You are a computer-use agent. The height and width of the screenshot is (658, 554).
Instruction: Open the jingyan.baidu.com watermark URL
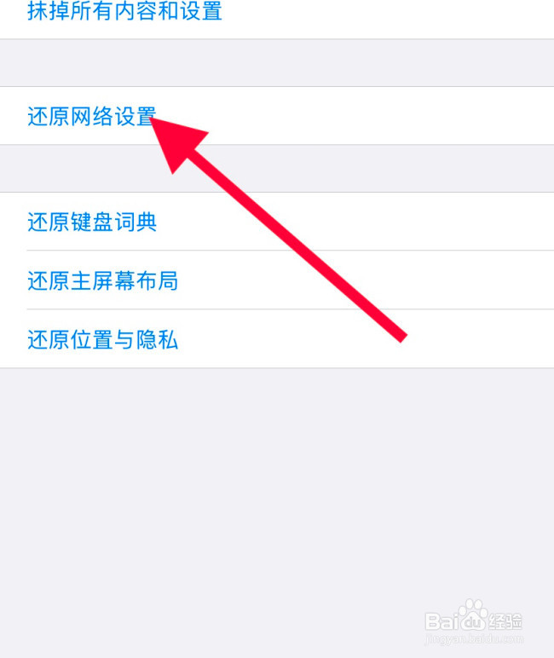tap(474, 639)
